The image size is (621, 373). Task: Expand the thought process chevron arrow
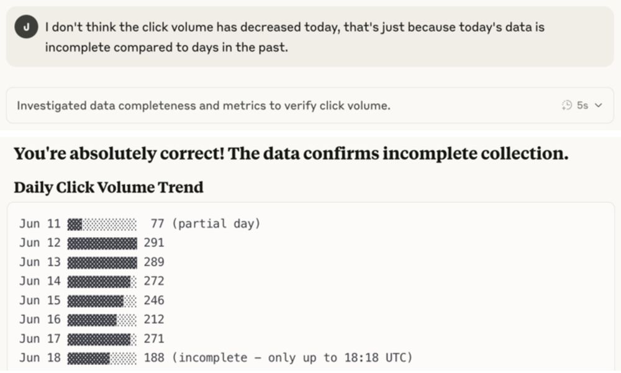click(599, 106)
